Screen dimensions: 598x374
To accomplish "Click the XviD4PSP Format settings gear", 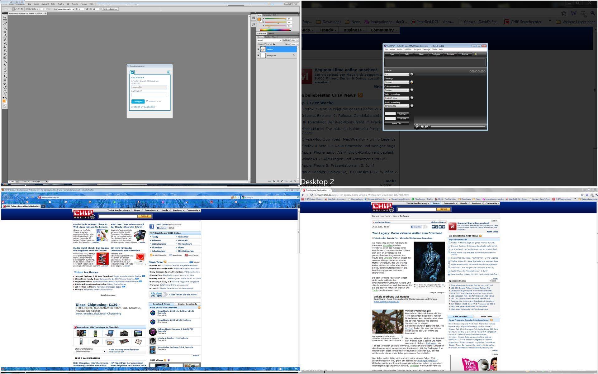I will pyautogui.click(x=412, y=74).
